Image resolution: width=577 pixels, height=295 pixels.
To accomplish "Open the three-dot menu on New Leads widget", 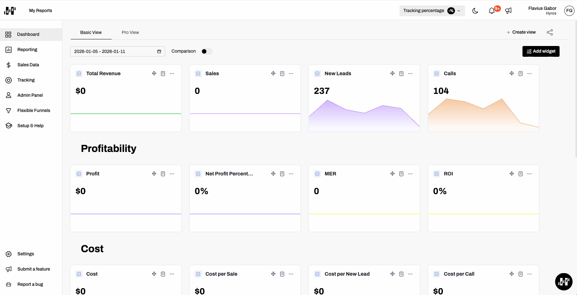I will pos(410,74).
